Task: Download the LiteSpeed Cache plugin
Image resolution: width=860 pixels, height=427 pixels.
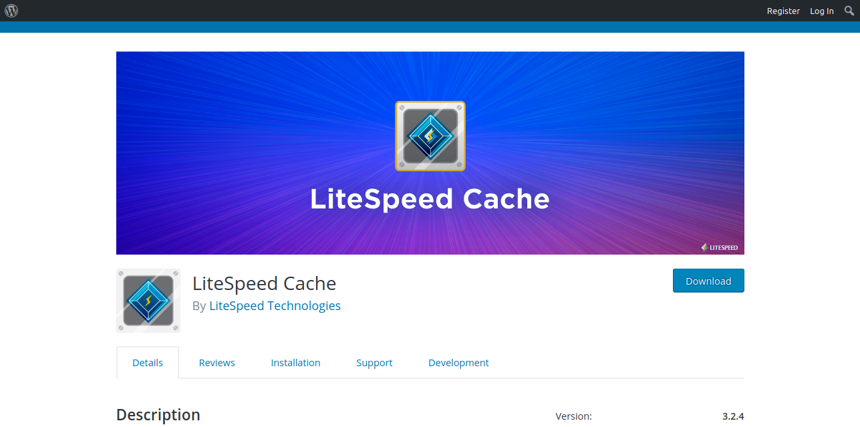Action: (x=708, y=281)
